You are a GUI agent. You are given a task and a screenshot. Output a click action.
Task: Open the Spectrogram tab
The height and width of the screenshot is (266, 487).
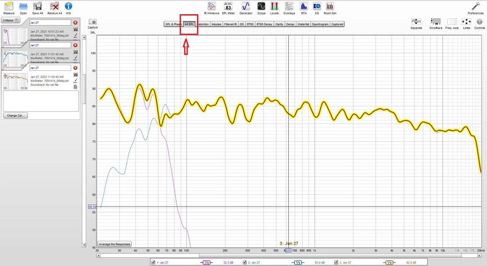[x=320, y=24]
